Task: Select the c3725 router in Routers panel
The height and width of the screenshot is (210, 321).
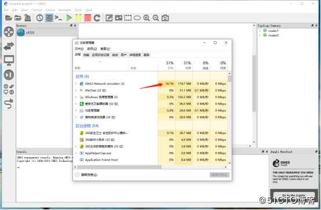Action: point(47,32)
